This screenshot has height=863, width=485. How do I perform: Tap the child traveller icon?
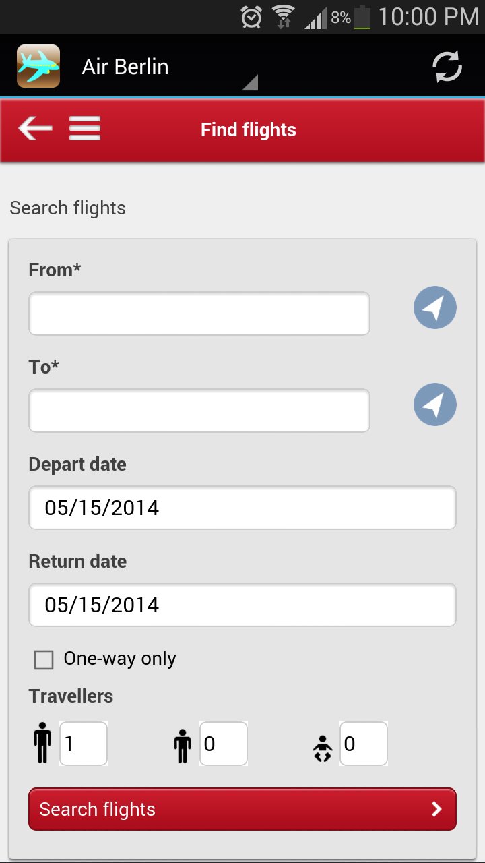point(182,744)
